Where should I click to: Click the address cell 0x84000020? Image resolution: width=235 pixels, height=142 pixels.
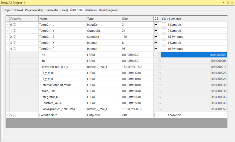coord(194,73)
